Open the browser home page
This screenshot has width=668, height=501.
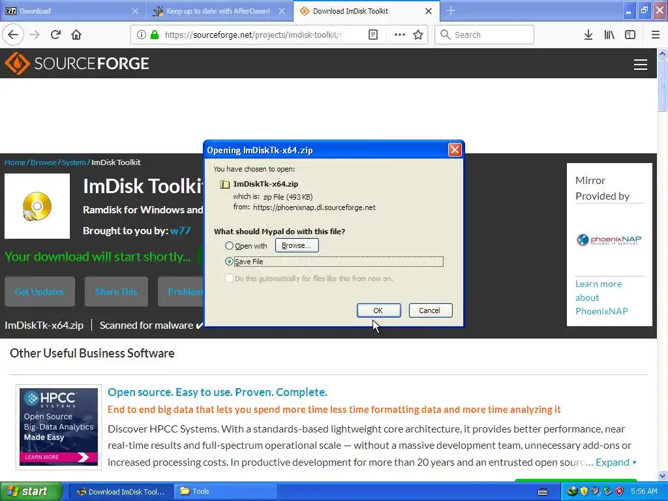point(76,35)
